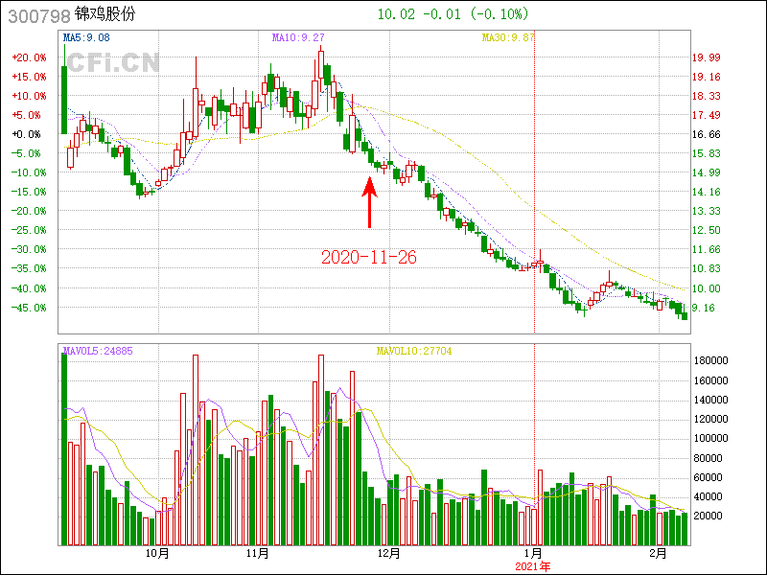Click the 2月 month marker on axis
767x575 pixels.
(658, 553)
